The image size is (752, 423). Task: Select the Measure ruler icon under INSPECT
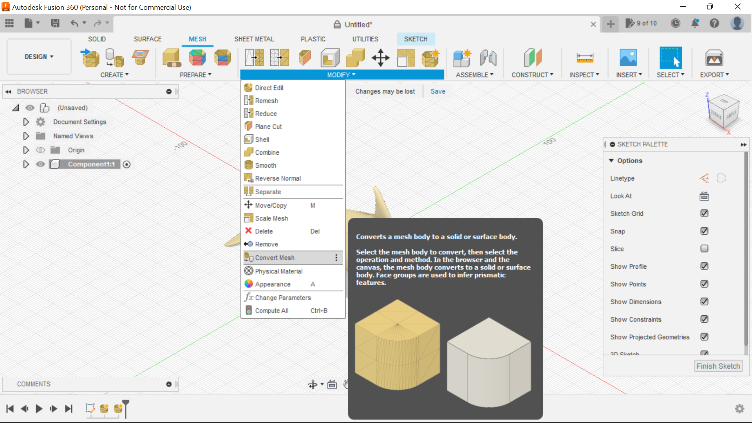pyautogui.click(x=584, y=58)
